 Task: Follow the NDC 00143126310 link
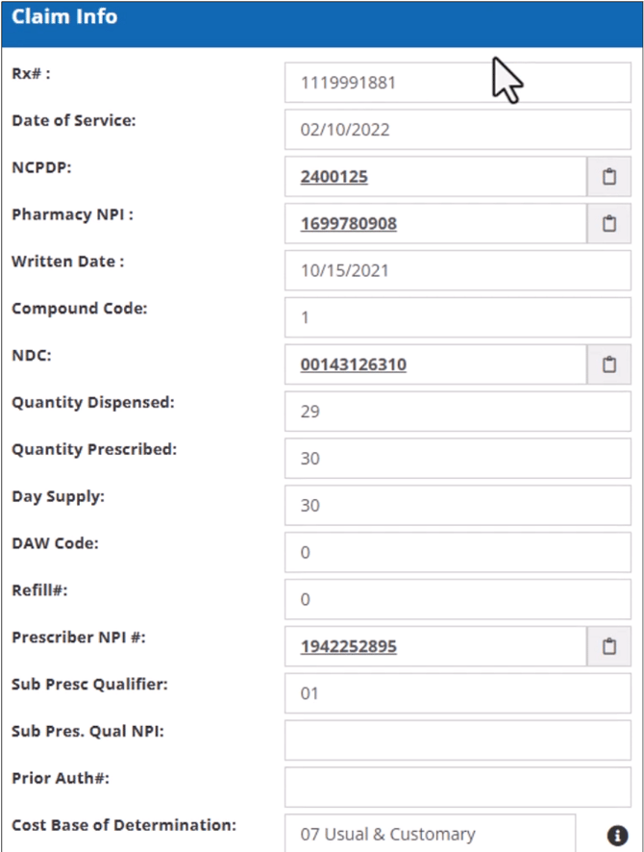pos(353,364)
